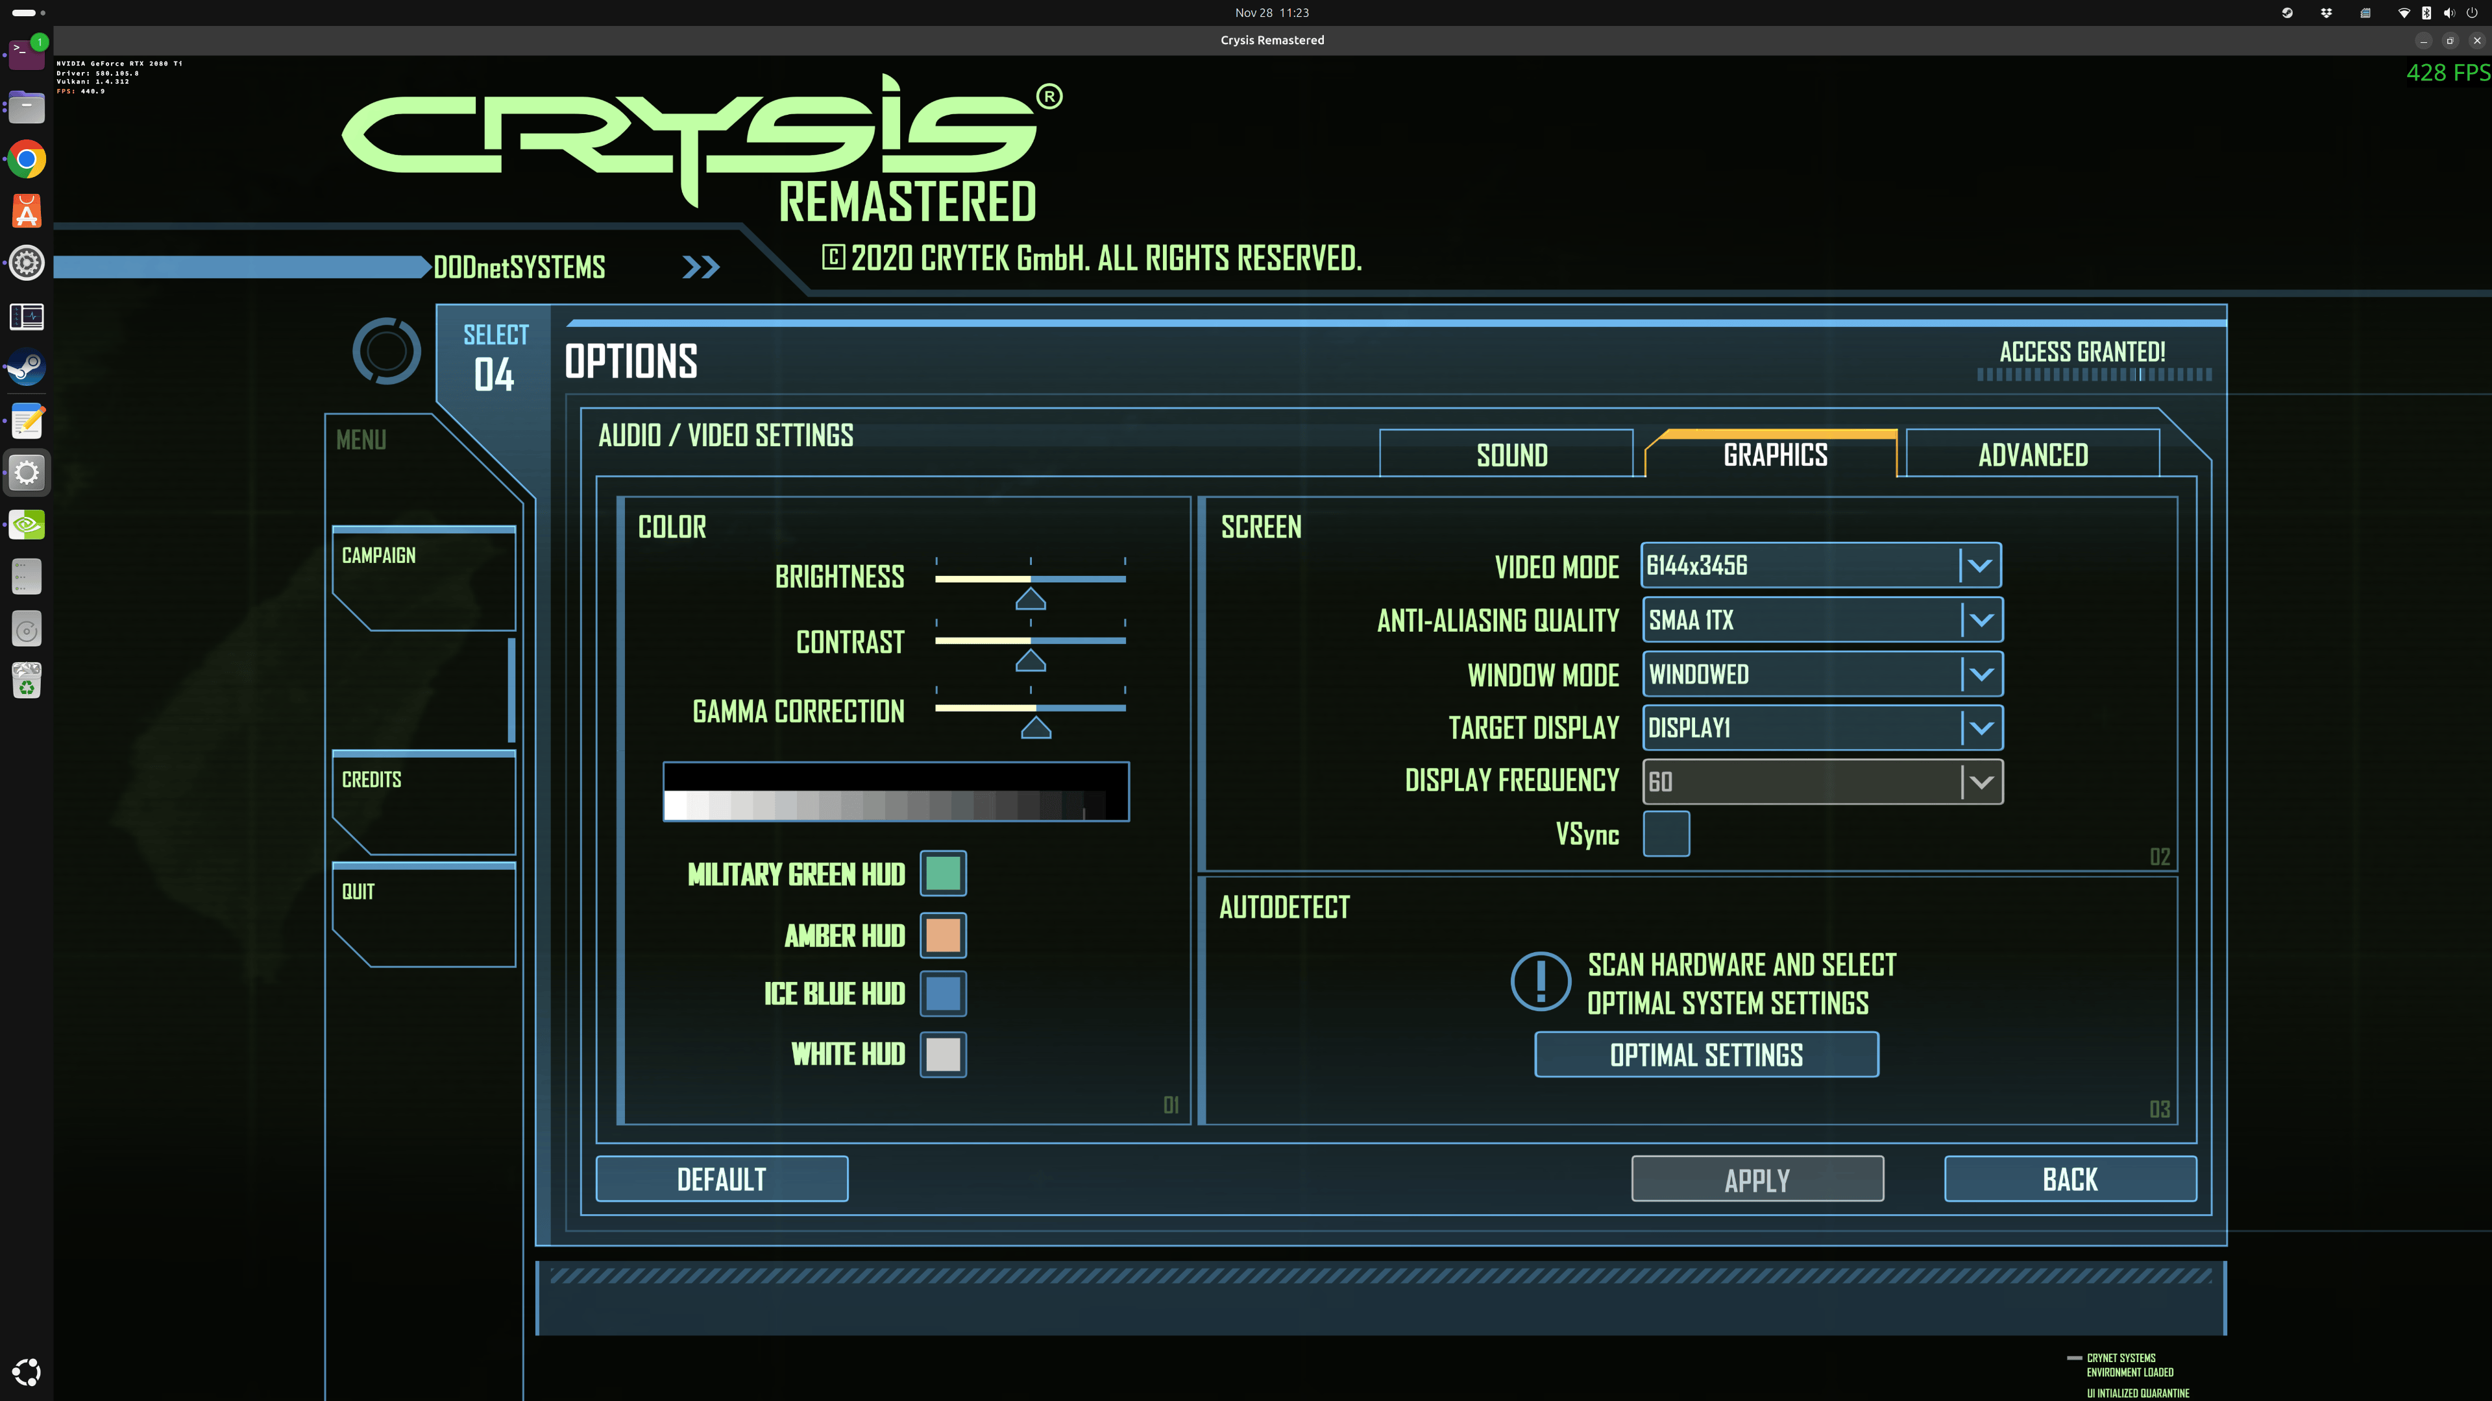Select the Military Green HUD swatch
Image resolution: width=2492 pixels, height=1401 pixels.
click(x=942, y=874)
